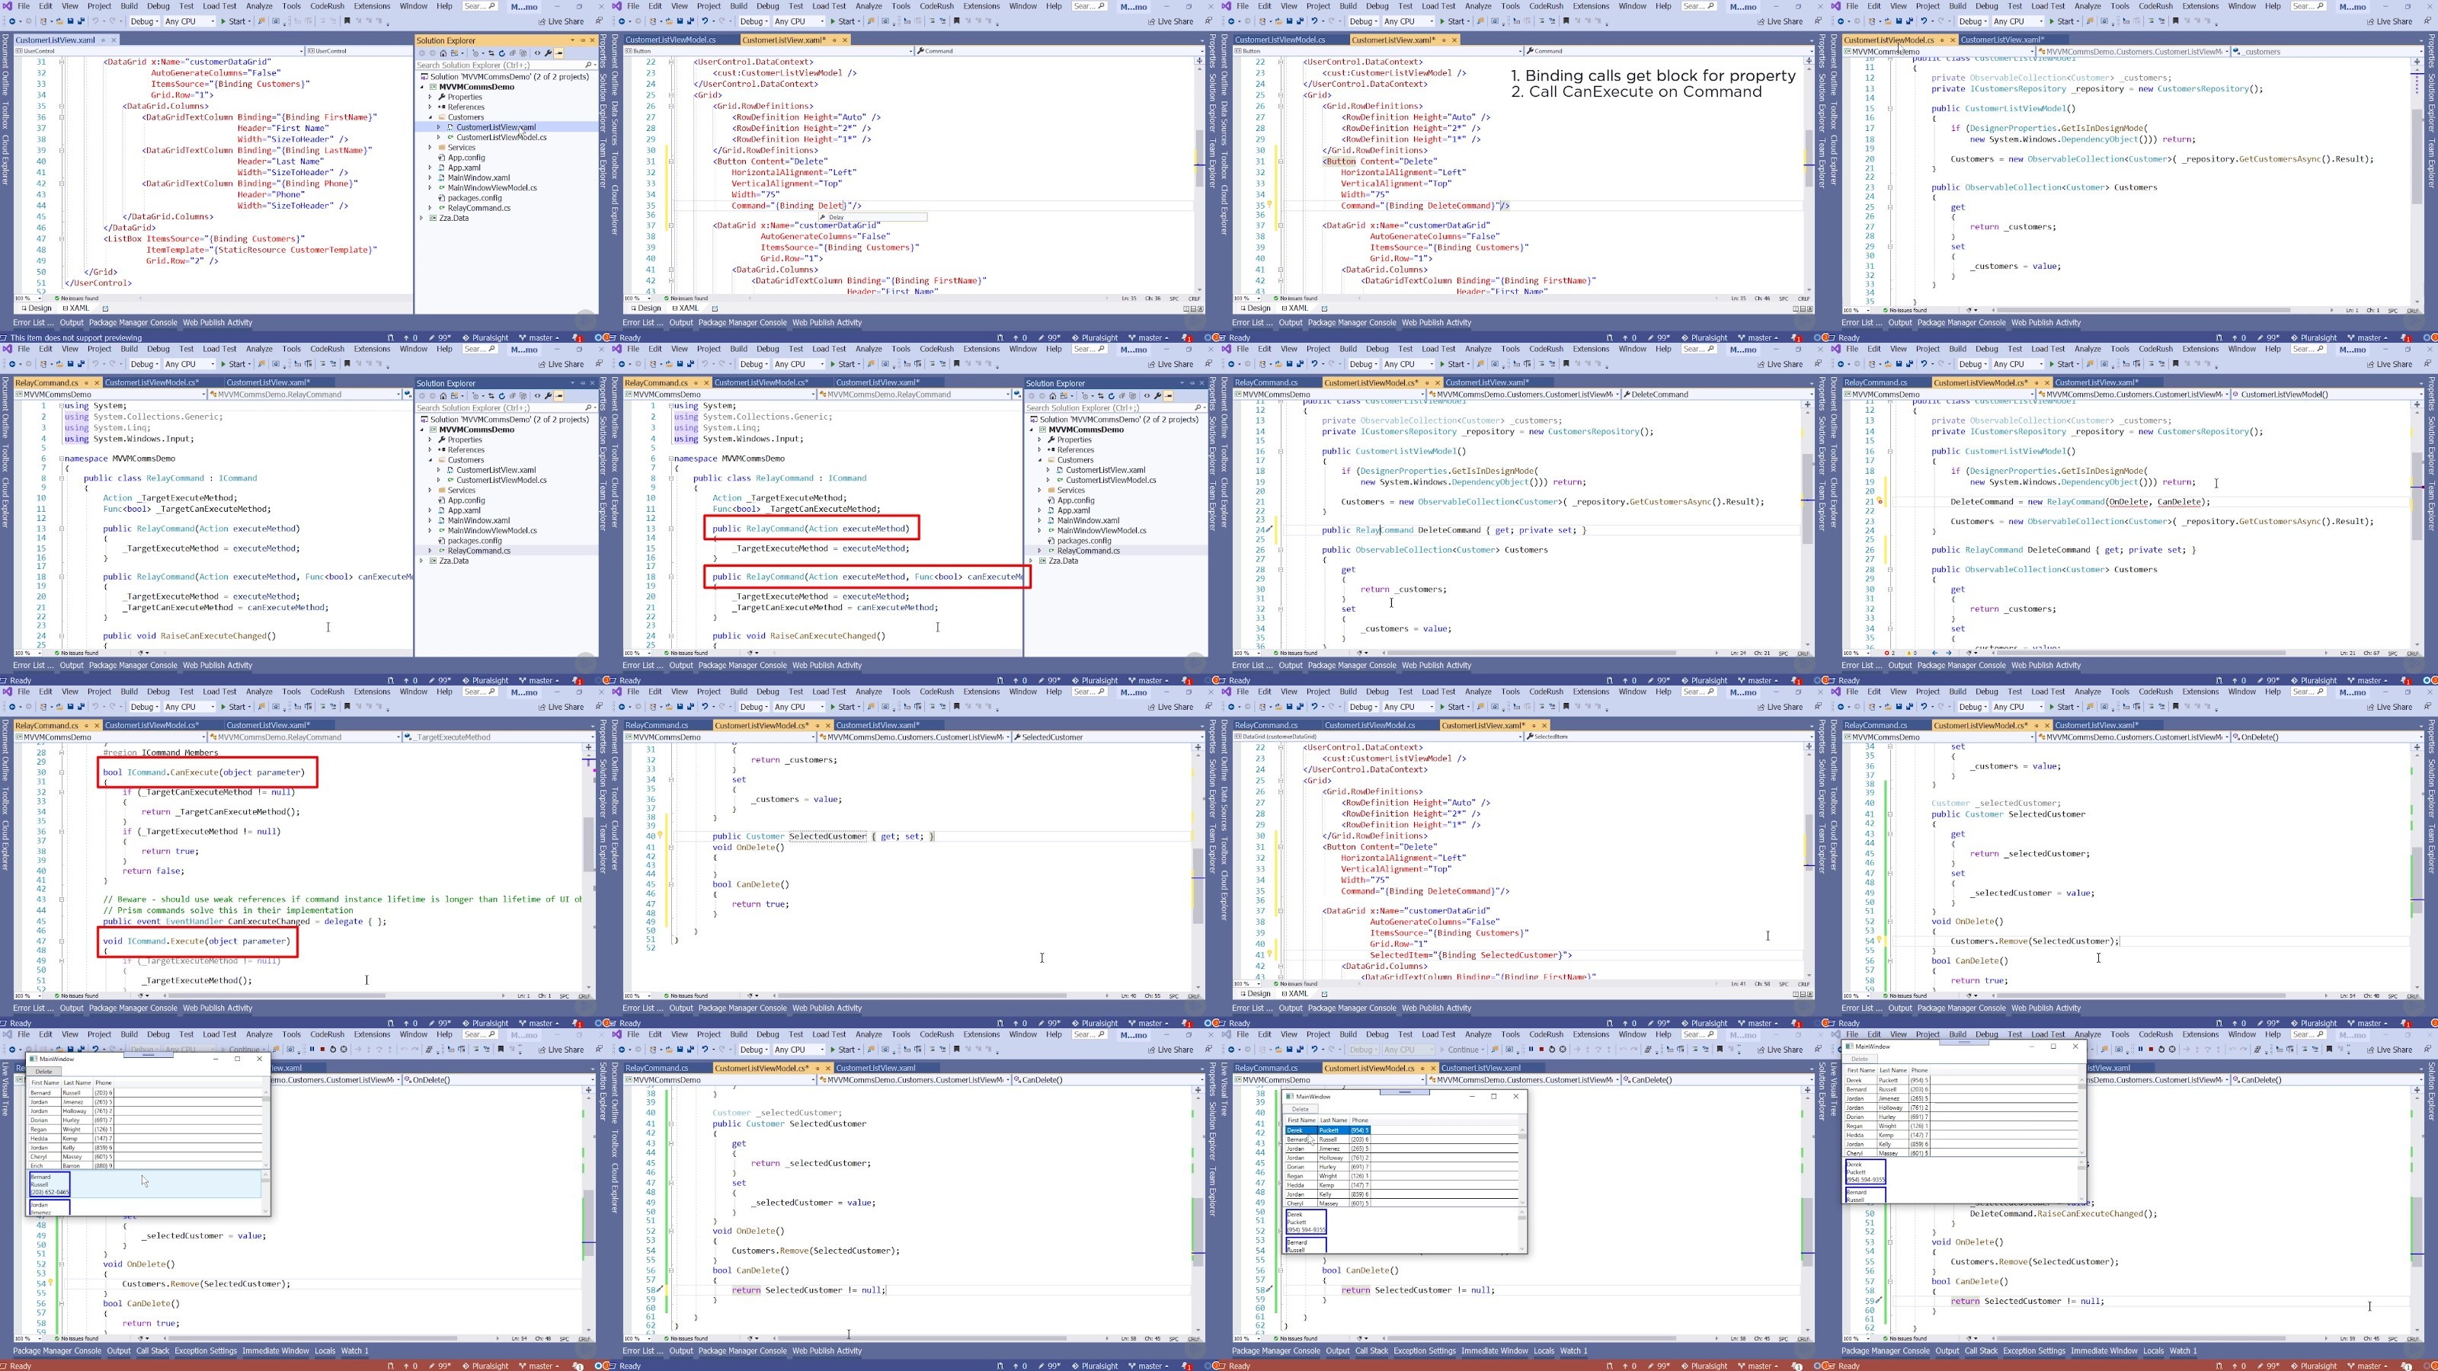Feedback icon in 'does not support previewing' window
Image resolution: width=2438 pixels, height=1371 pixels.
point(599,21)
